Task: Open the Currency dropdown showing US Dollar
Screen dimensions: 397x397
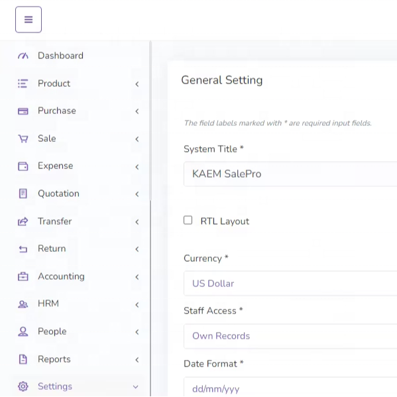Action: [290, 283]
